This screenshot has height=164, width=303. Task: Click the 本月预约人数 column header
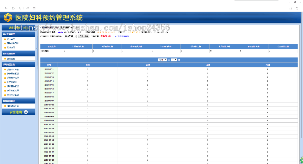click(107, 46)
